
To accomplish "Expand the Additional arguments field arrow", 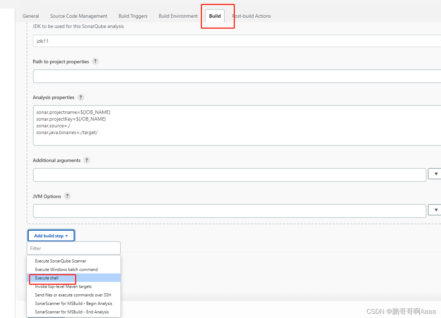I will (435, 174).
